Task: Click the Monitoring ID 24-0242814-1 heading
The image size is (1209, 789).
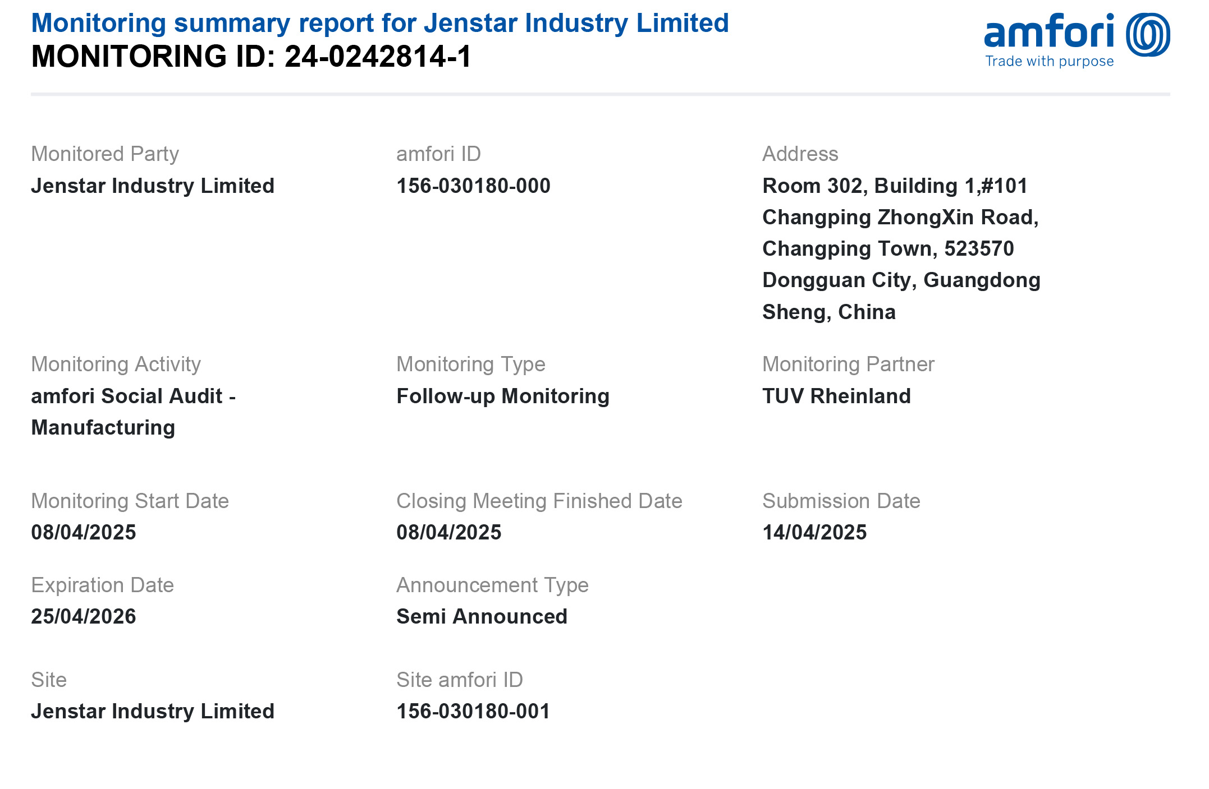Action: coord(251,57)
